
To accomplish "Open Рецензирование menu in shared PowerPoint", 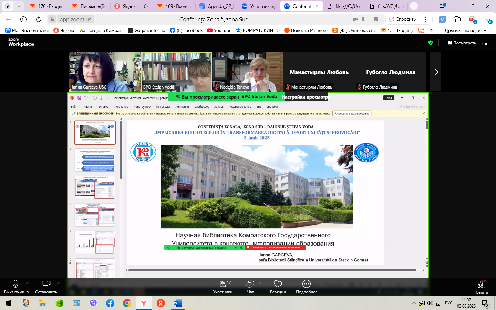I will (x=240, y=107).
